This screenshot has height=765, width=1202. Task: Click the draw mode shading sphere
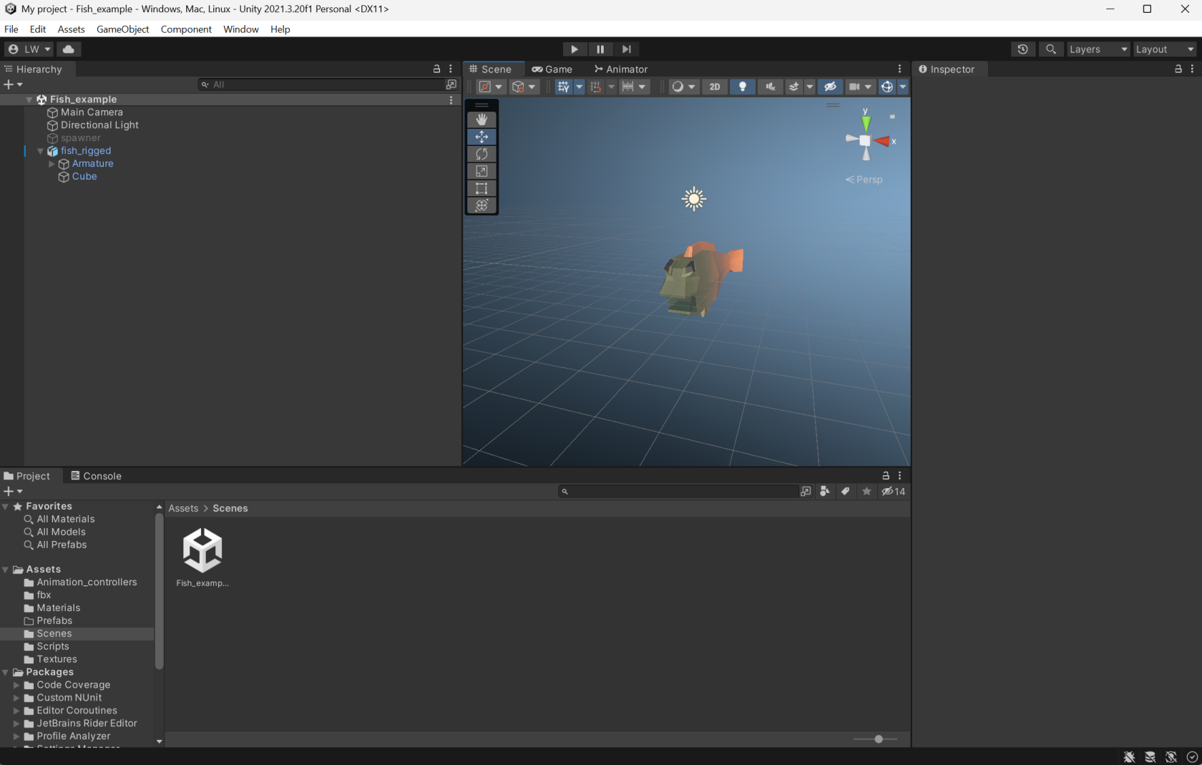pyautogui.click(x=678, y=87)
